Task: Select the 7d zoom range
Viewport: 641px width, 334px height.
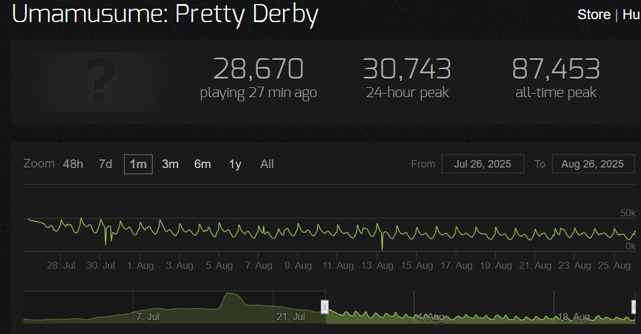Action: [106, 164]
